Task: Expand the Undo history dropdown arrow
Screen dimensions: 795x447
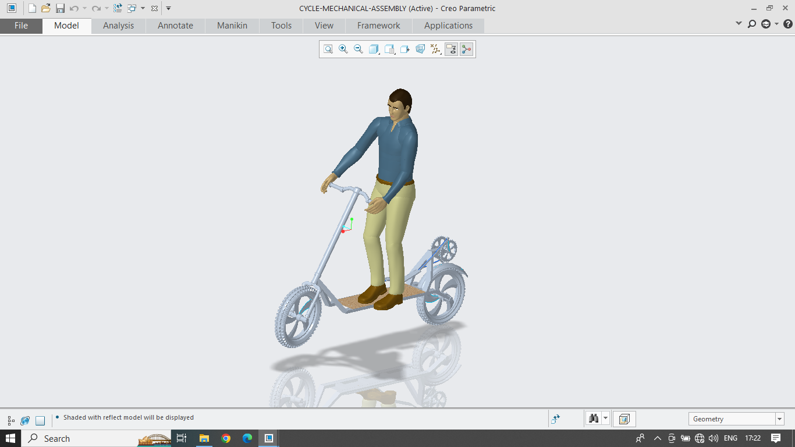Action: [84, 8]
